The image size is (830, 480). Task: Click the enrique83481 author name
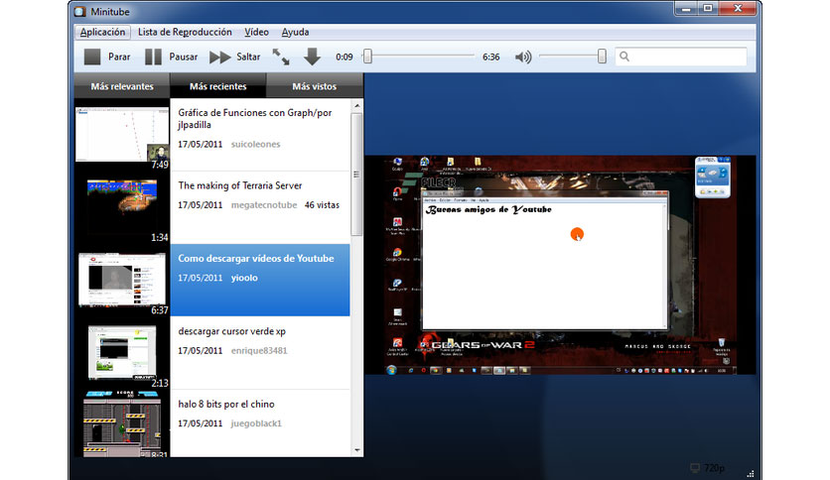click(259, 350)
